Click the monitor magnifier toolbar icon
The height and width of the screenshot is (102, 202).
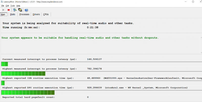tap(15, 10)
